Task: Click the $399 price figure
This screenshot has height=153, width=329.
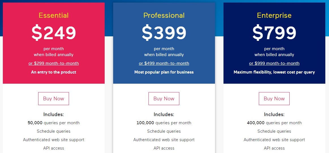Action: point(164,33)
